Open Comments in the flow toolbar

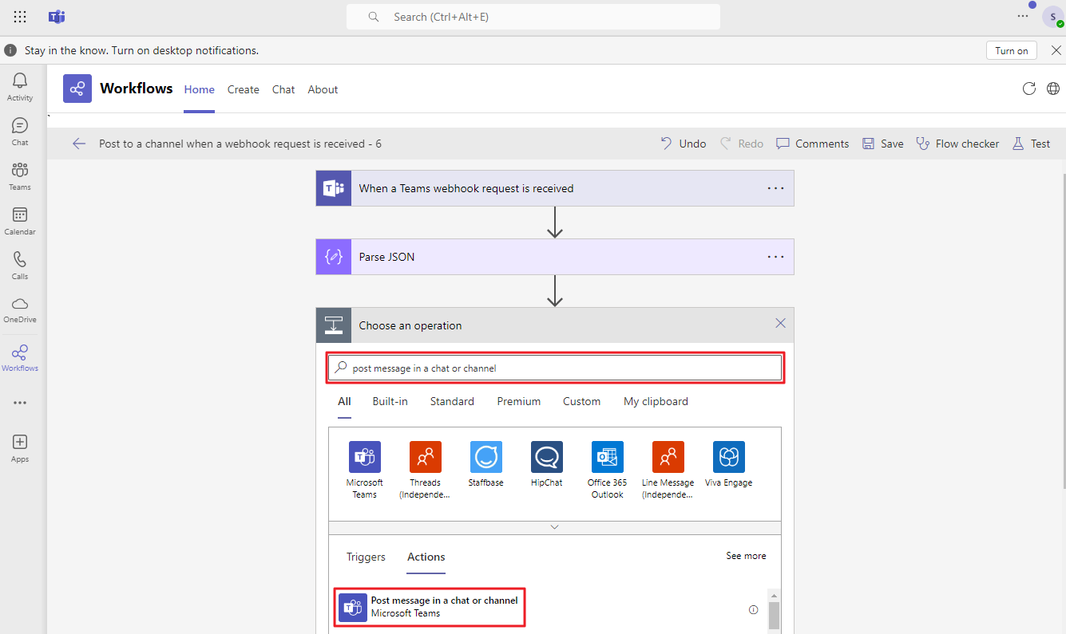click(x=813, y=144)
